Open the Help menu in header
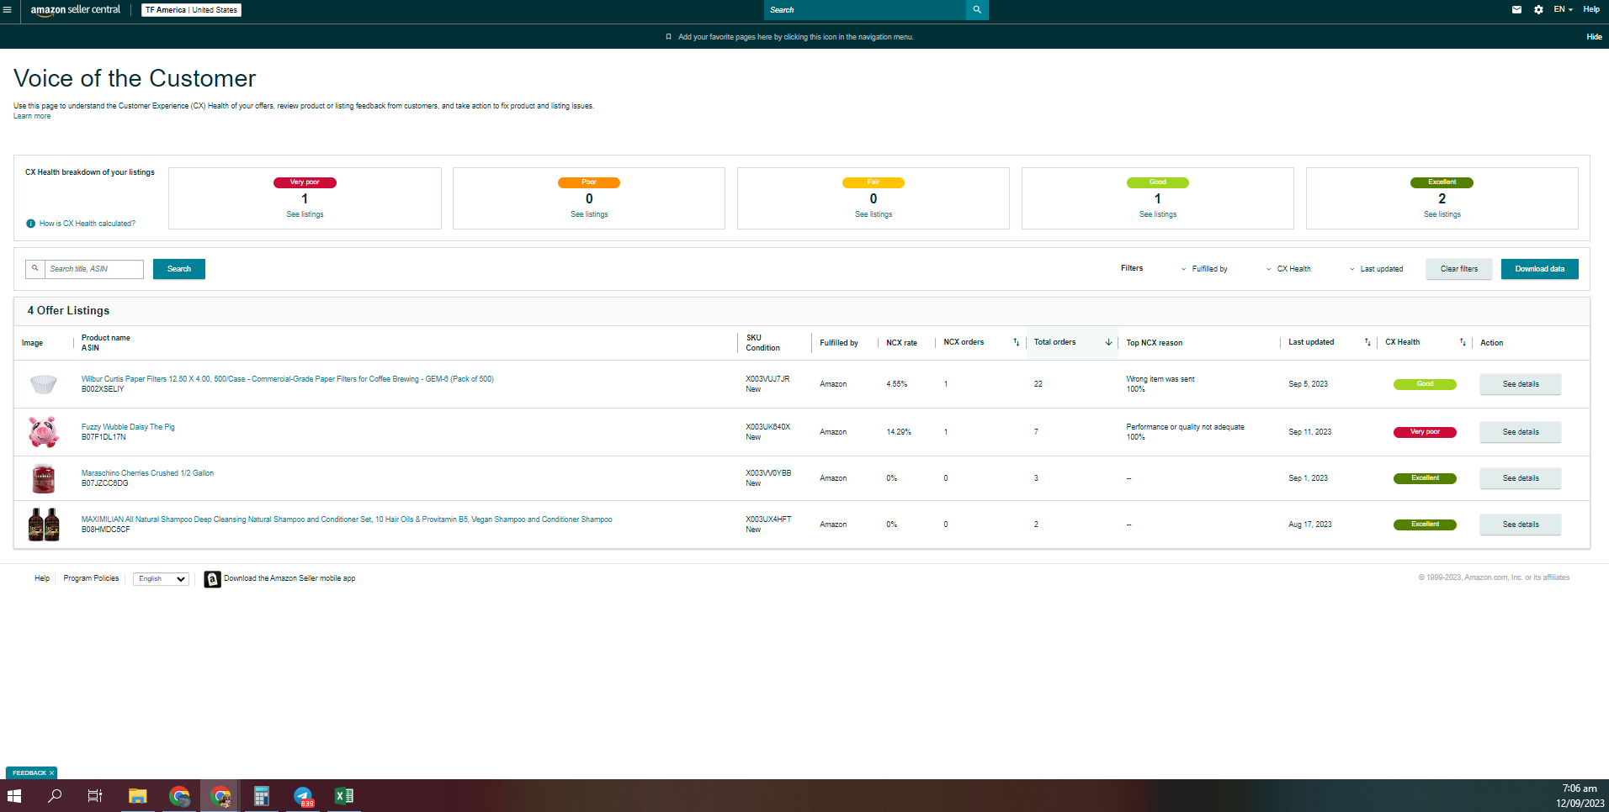Screen dimensions: 1609x812 point(1591,10)
